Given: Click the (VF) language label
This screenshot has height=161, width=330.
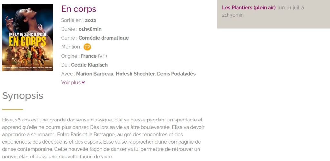Looking at the screenshot, I should [102, 56].
